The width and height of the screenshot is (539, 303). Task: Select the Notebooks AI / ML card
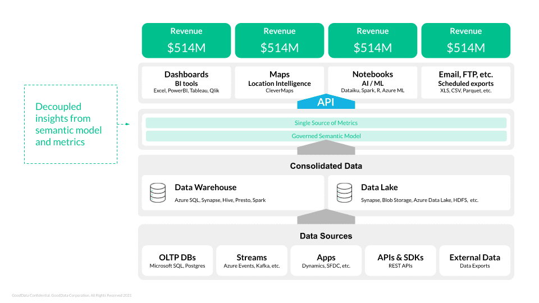[373, 82]
